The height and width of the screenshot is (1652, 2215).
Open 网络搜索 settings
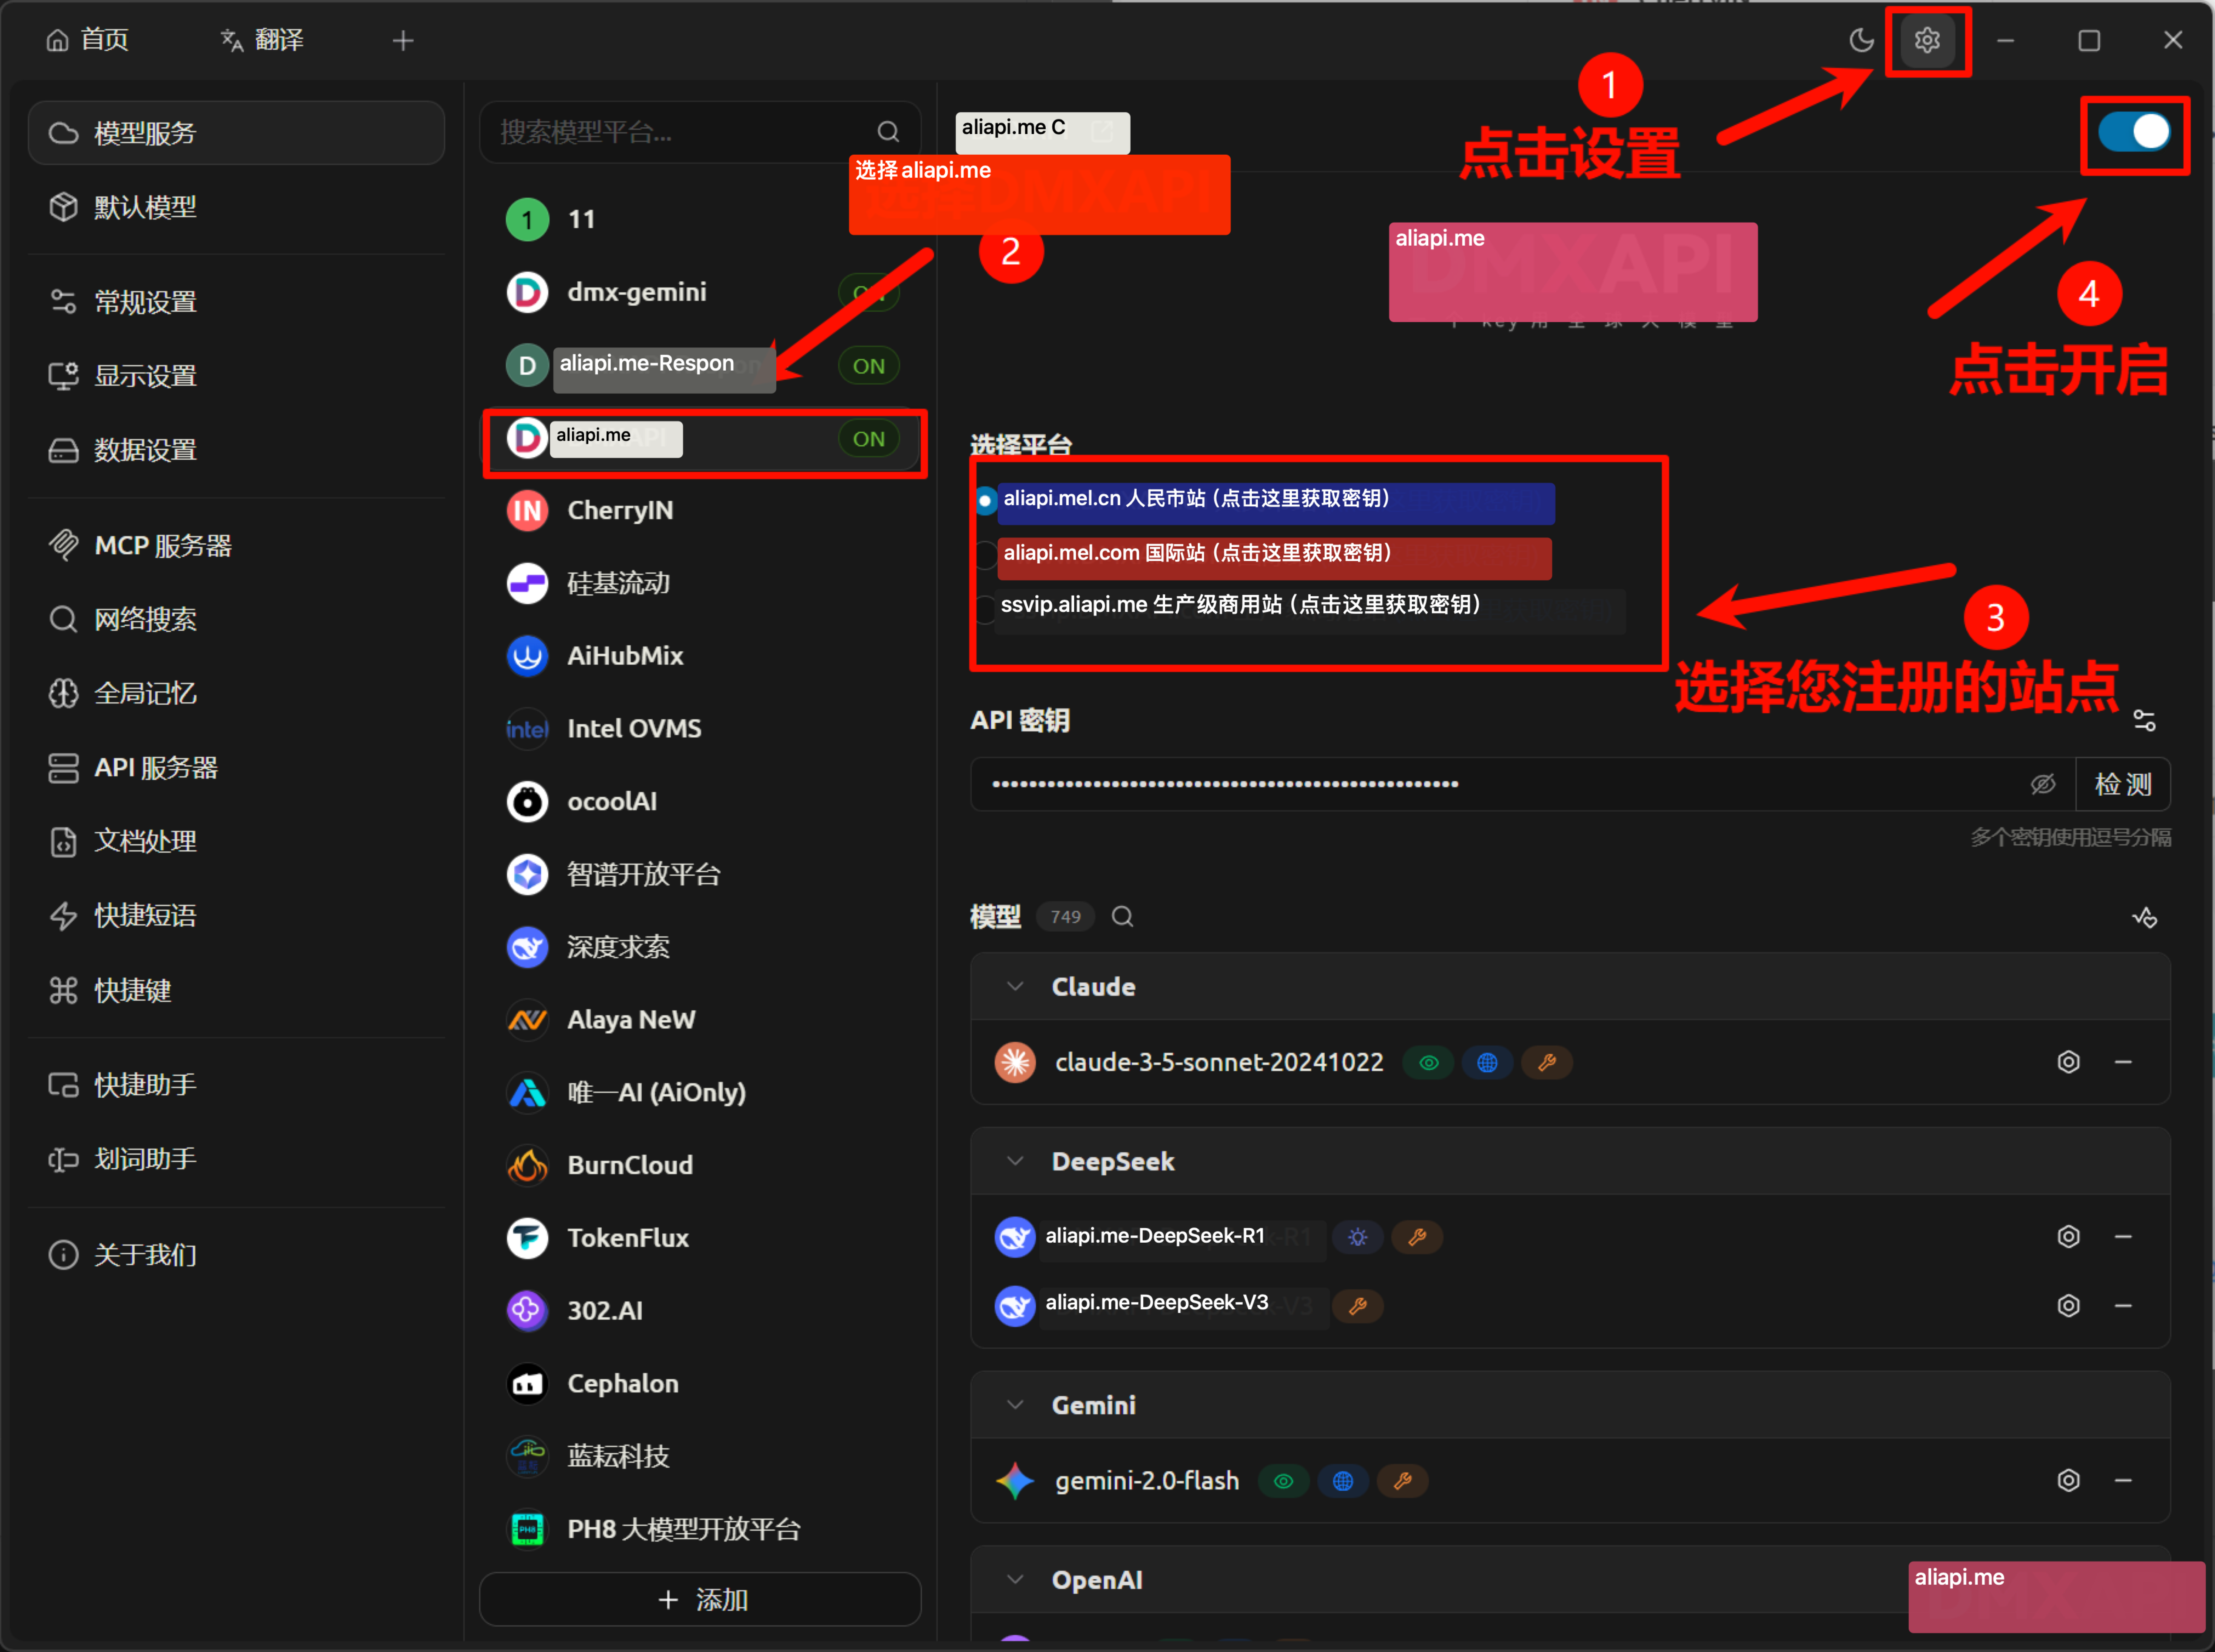point(236,620)
